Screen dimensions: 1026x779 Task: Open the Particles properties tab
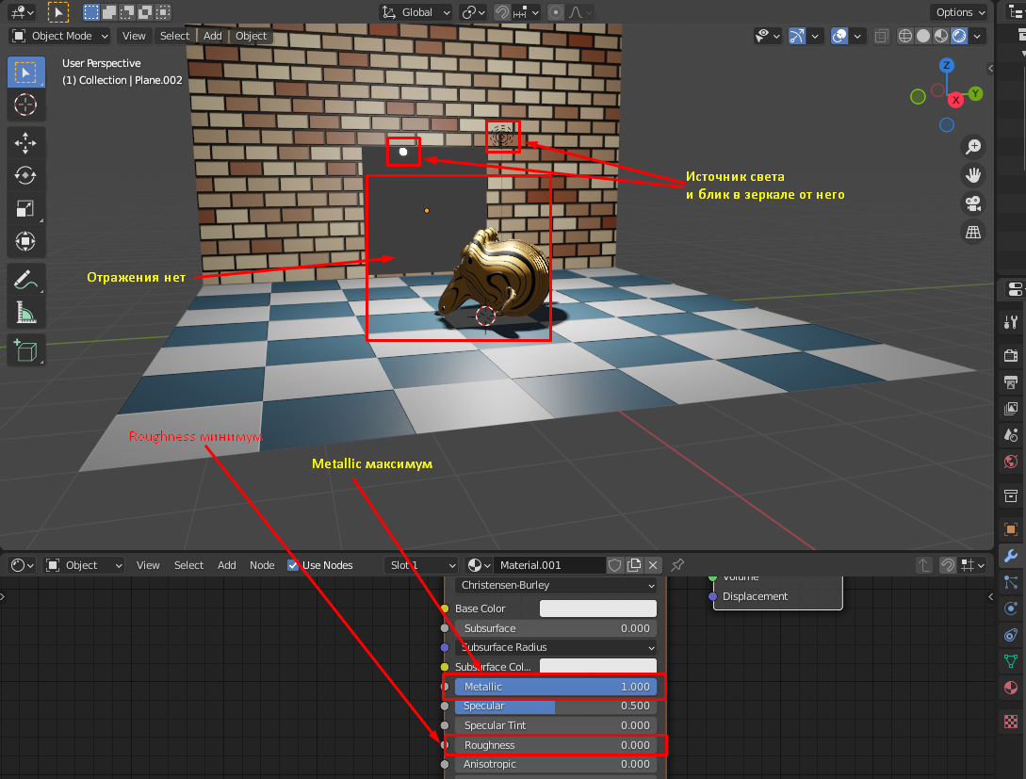point(1011,582)
